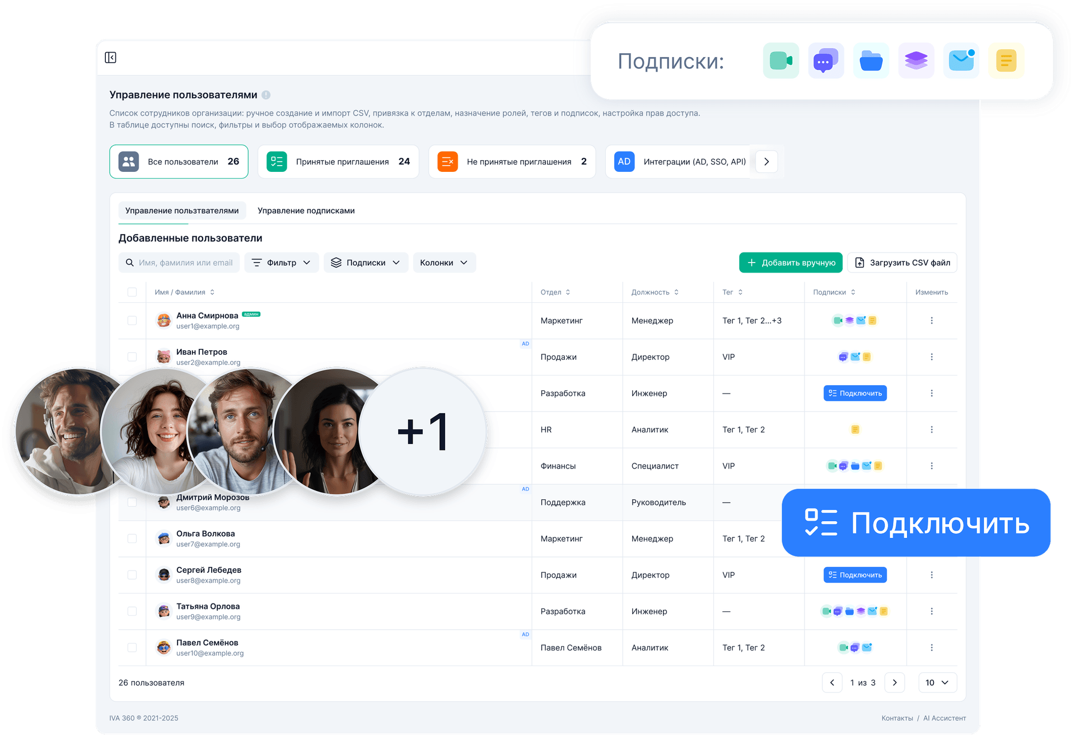This screenshot has height=735, width=1075.
Task: Check the box for Ольга Волкова
Action: click(x=132, y=539)
